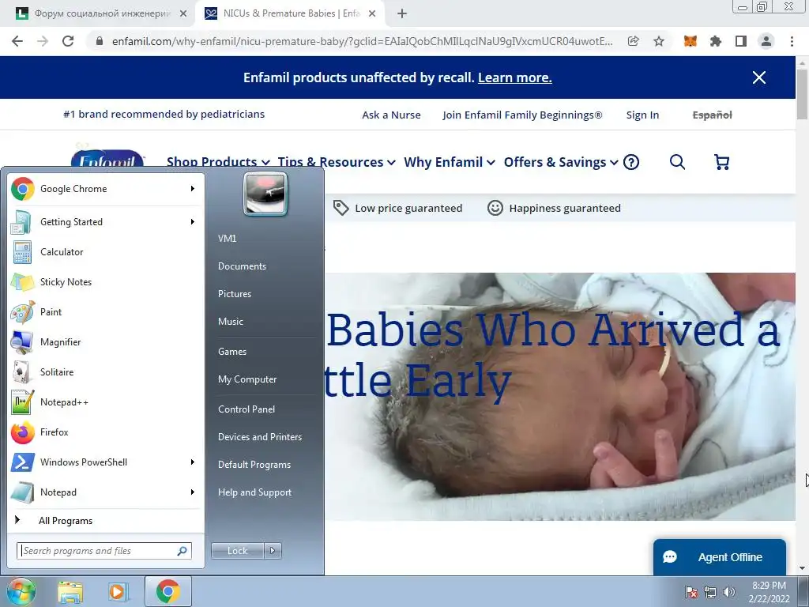Toggle Chrome side panel icon
Screen dimensions: 809x607
(x=741, y=41)
